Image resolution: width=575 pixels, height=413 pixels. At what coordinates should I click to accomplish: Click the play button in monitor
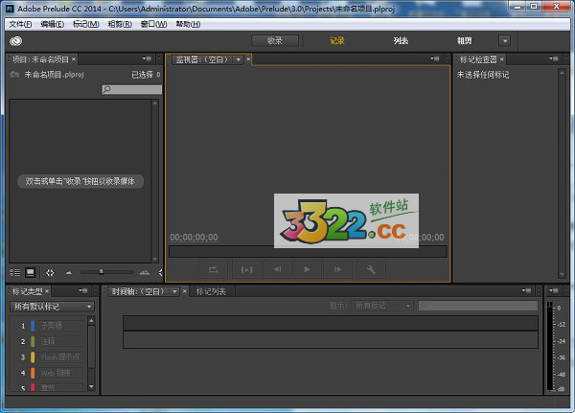pyautogui.click(x=308, y=269)
